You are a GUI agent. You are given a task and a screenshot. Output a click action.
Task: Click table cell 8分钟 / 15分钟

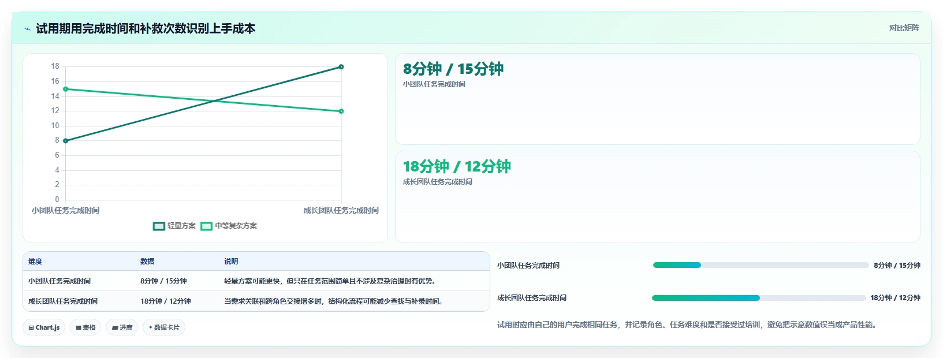(163, 281)
